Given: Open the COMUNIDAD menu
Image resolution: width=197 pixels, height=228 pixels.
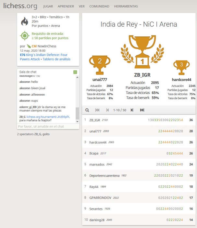Looking at the screenshot, I should pyautogui.click(x=99, y=6).
